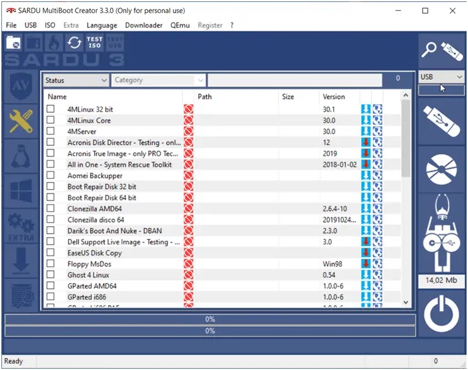Click the 14,02 Mb size label
468x370 pixels.
click(441, 281)
